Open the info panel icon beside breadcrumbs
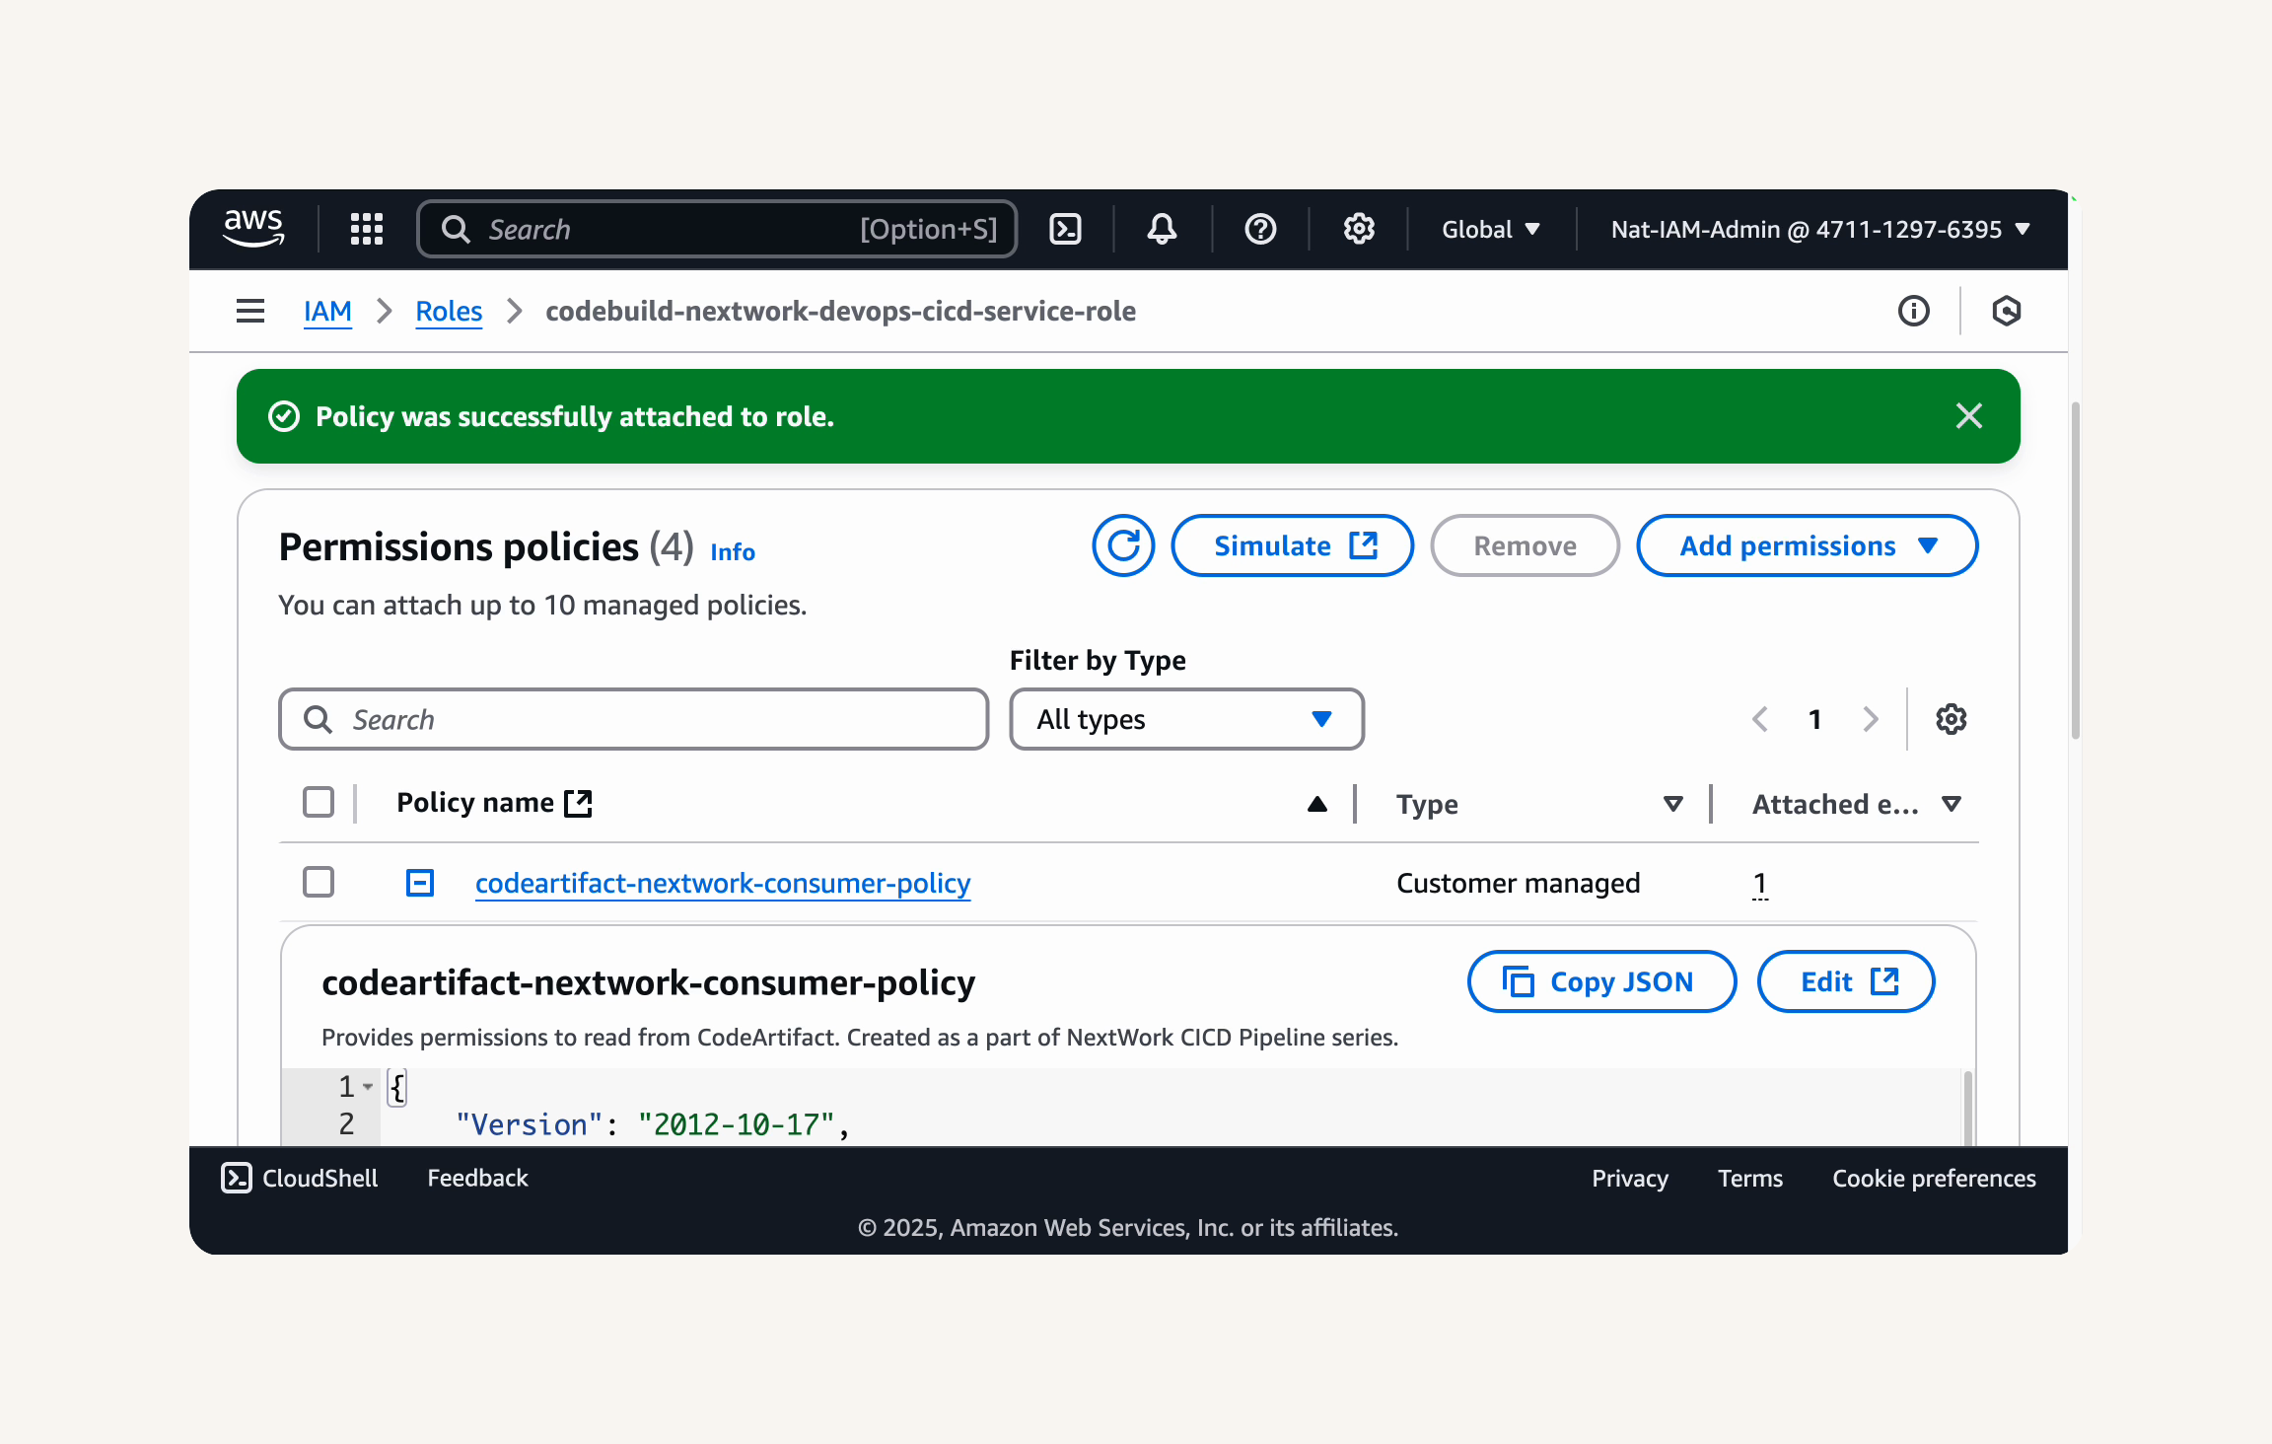Image resolution: width=2272 pixels, height=1444 pixels. point(1914,311)
